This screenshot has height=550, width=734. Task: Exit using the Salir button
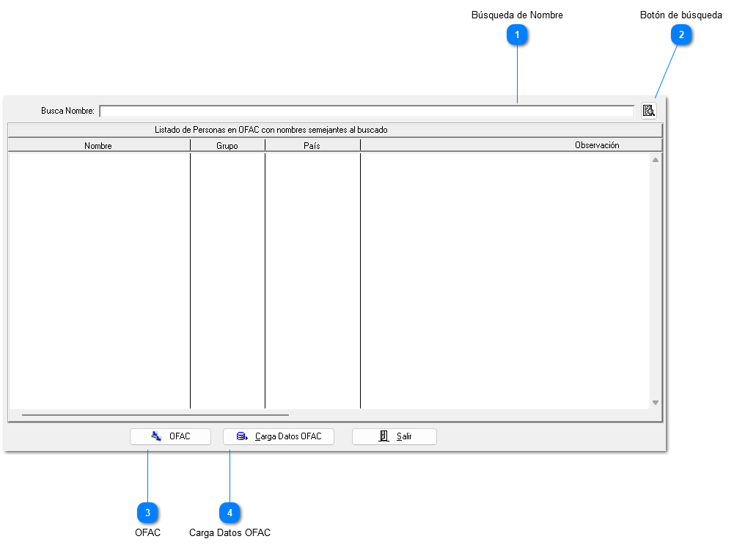394,437
